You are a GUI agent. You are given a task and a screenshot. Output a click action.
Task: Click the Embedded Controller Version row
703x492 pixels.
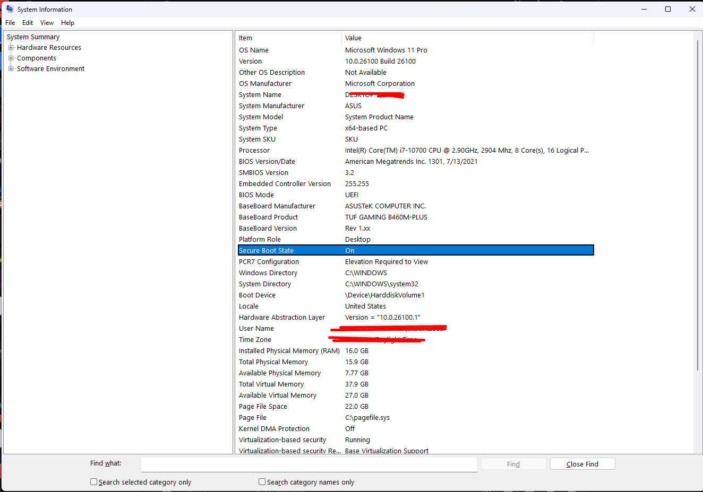(416, 183)
